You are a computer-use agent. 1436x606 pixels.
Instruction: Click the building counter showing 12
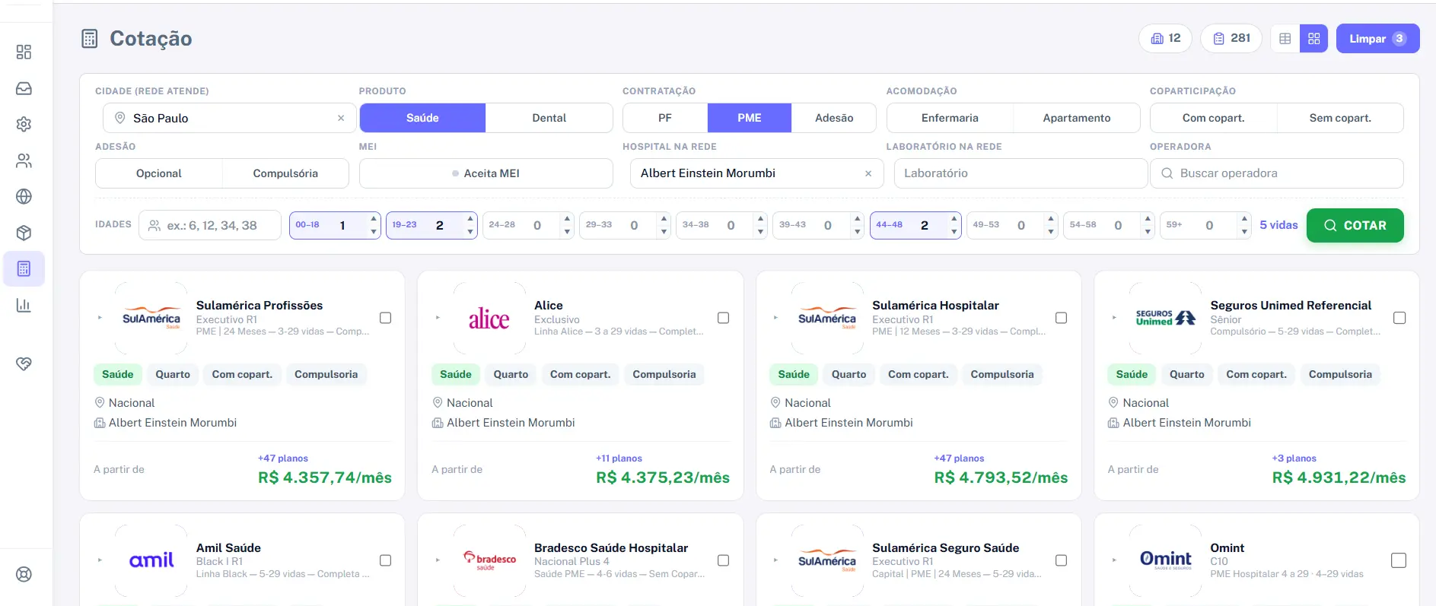(1165, 38)
